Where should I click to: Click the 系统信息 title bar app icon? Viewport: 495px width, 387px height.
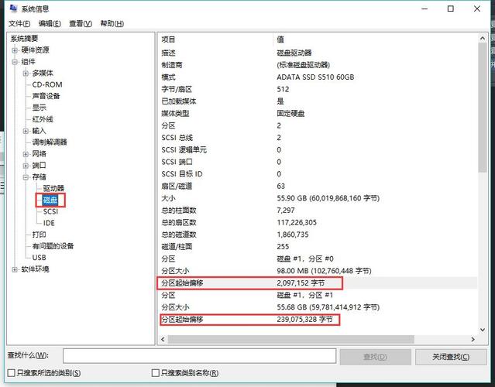pos(13,9)
